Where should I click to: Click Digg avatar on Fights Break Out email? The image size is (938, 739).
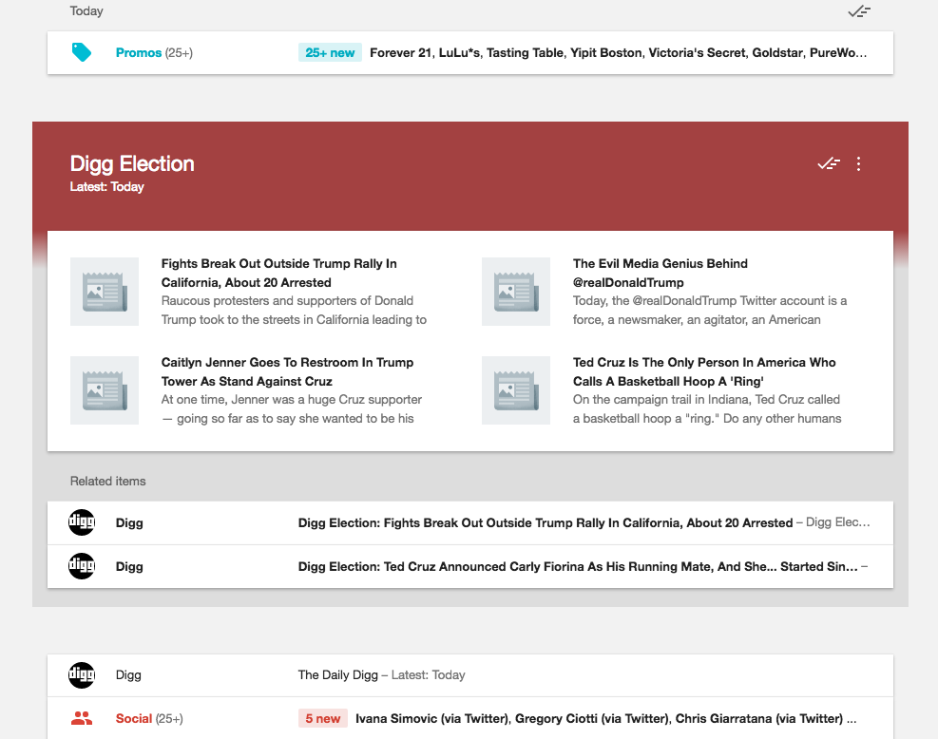click(x=82, y=522)
